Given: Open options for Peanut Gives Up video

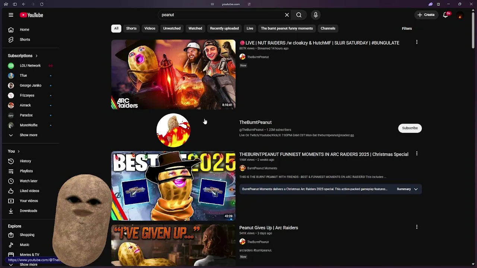Looking at the screenshot, I should click(x=417, y=227).
